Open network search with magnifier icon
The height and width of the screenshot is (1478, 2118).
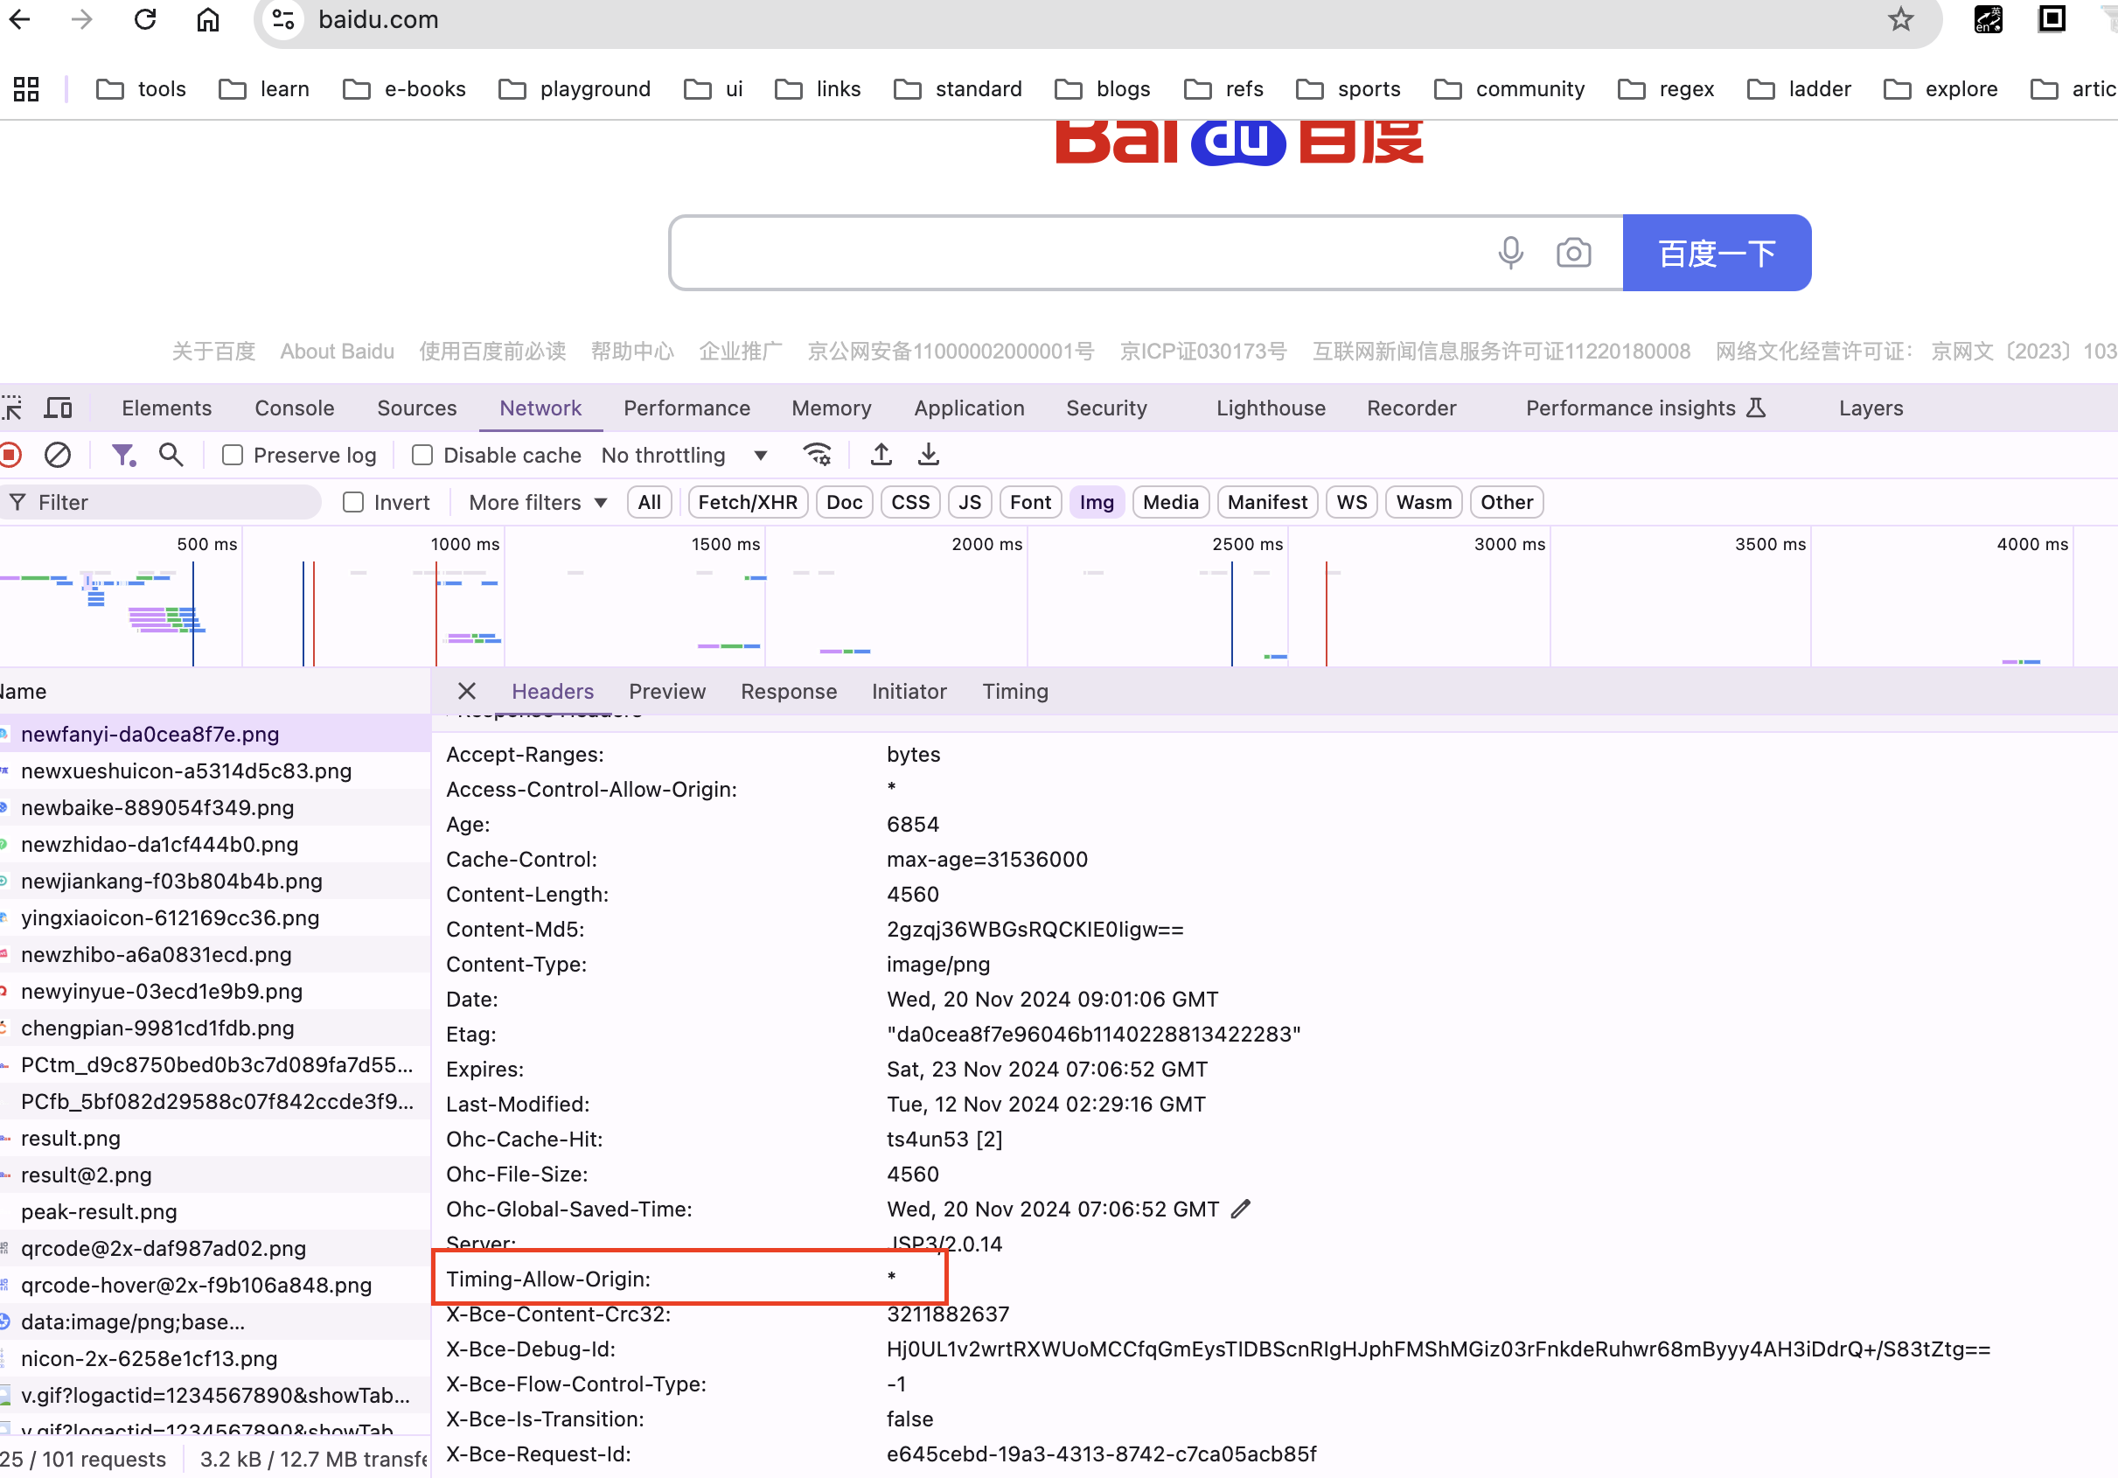pos(171,455)
